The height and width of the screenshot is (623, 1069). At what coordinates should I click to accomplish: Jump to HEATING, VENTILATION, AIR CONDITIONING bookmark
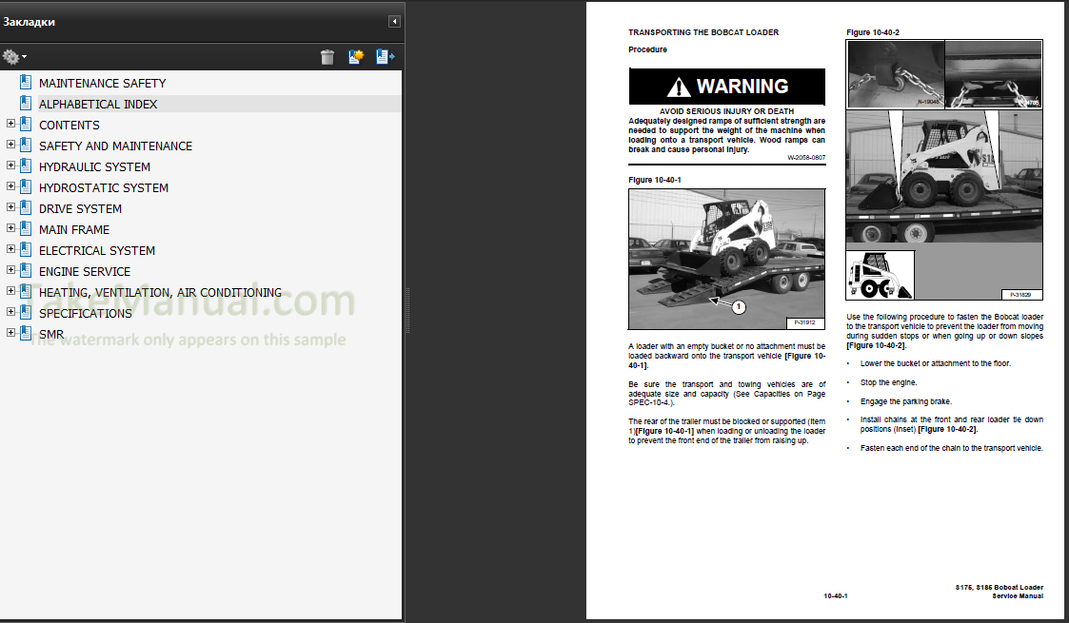pyautogui.click(x=160, y=292)
